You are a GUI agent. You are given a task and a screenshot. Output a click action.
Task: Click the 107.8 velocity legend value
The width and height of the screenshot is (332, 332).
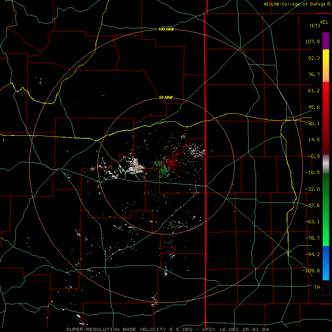[312, 41]
